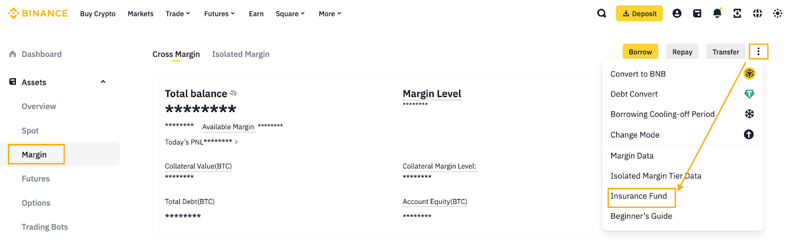Open the account profile icon
Viewport: 794px width, 245px height.
pyautogui.click(x=677, y=13)
